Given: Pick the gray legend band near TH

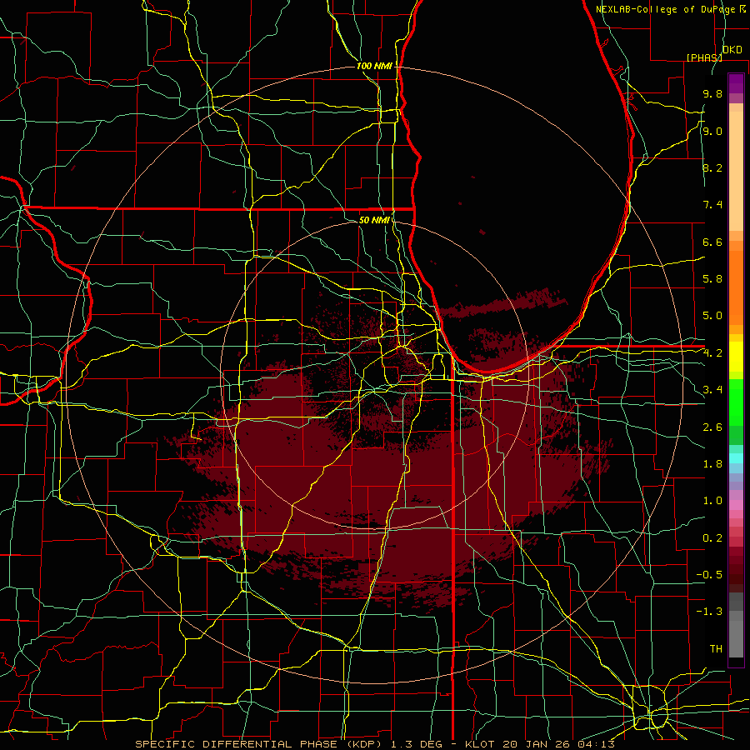Looking at the screenshot, I should [736, 639].
